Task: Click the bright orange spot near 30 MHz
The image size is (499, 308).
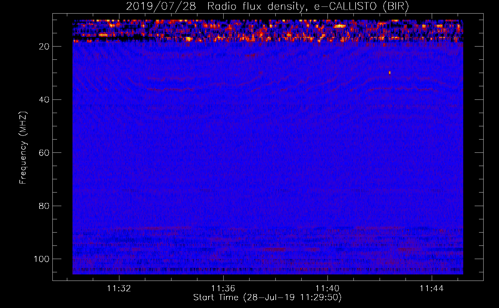Action: point(390,73)
